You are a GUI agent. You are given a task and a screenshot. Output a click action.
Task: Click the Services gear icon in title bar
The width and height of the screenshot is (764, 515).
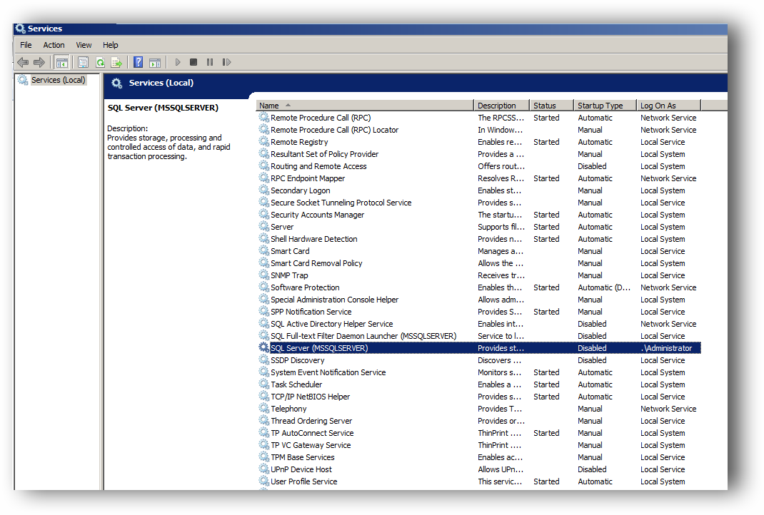(x=21, y=29)
